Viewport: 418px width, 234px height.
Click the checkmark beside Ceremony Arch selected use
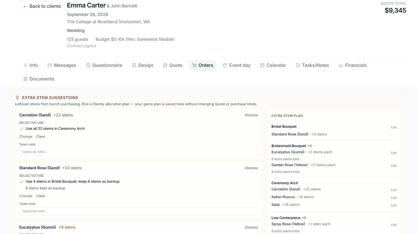(22, 129)
